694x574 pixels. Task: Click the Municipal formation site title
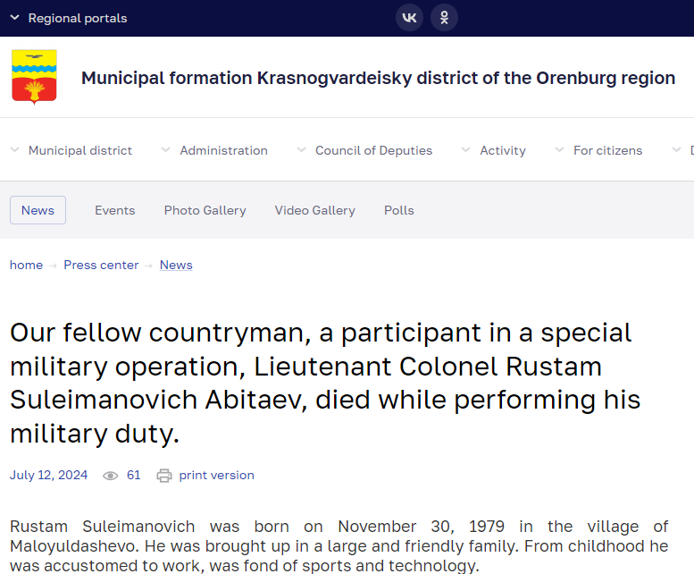(378, 78)
